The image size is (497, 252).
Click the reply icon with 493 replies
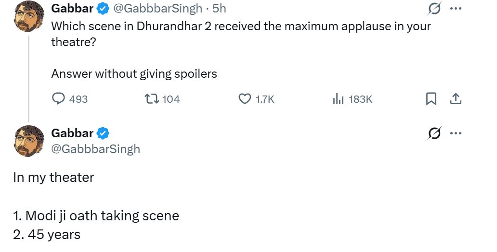coord(59,99)
